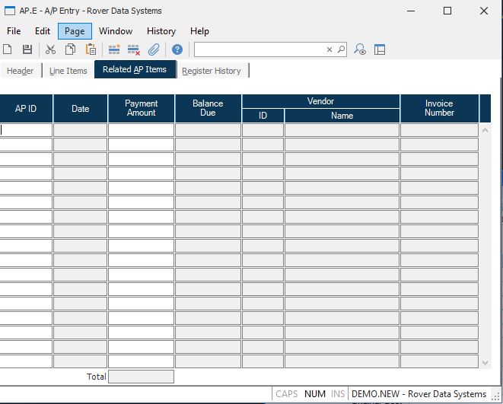
Task: Open attachments with the paperclip icon
Action: click(154, 49)
